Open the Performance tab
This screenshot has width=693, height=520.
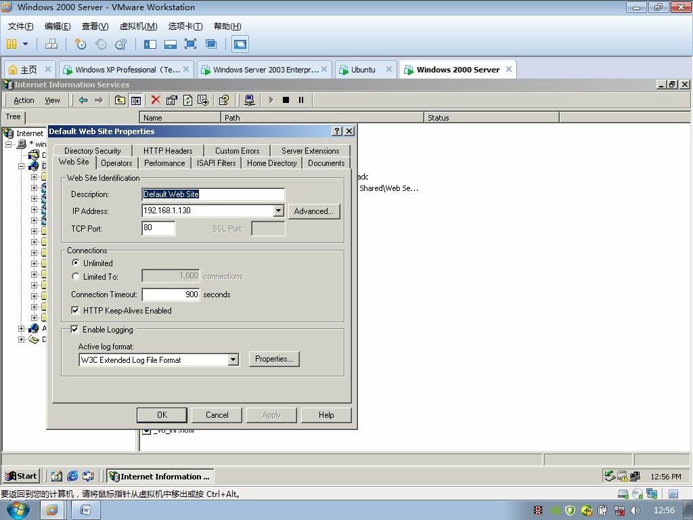click(164, 163)
